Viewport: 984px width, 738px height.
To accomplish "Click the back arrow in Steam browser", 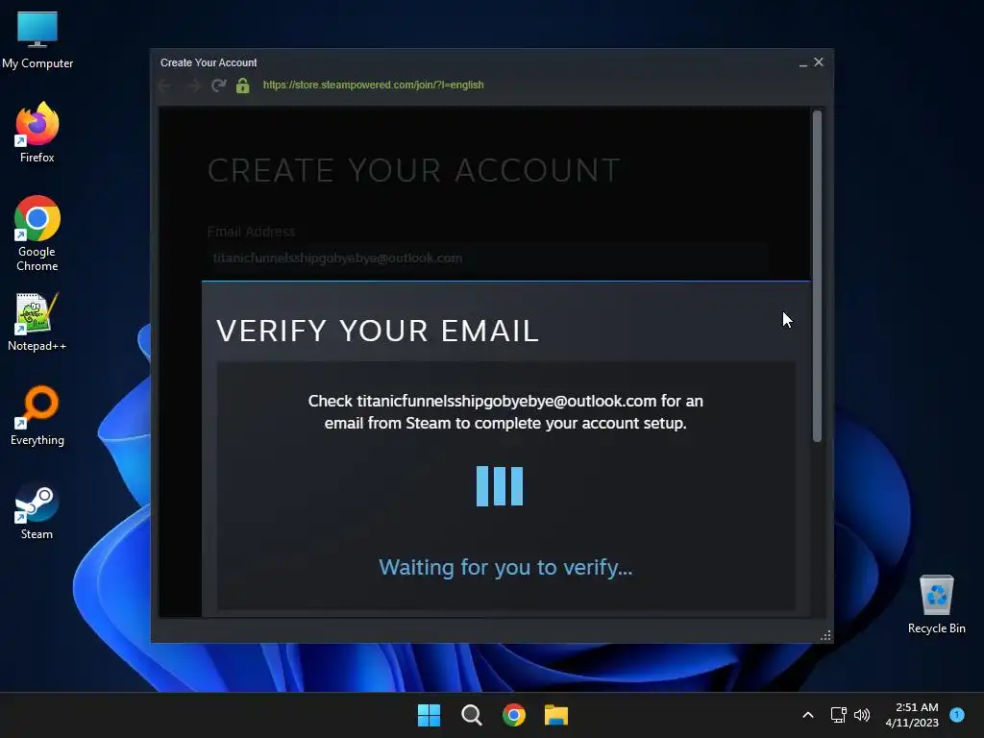I will pos(165,86).
